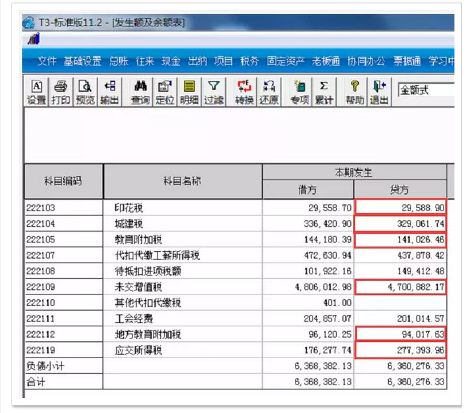Image resolution: width=470 pixels, height=413 pixels.
Task: Open the 协同办公 menu
Action: coord(366,61)
